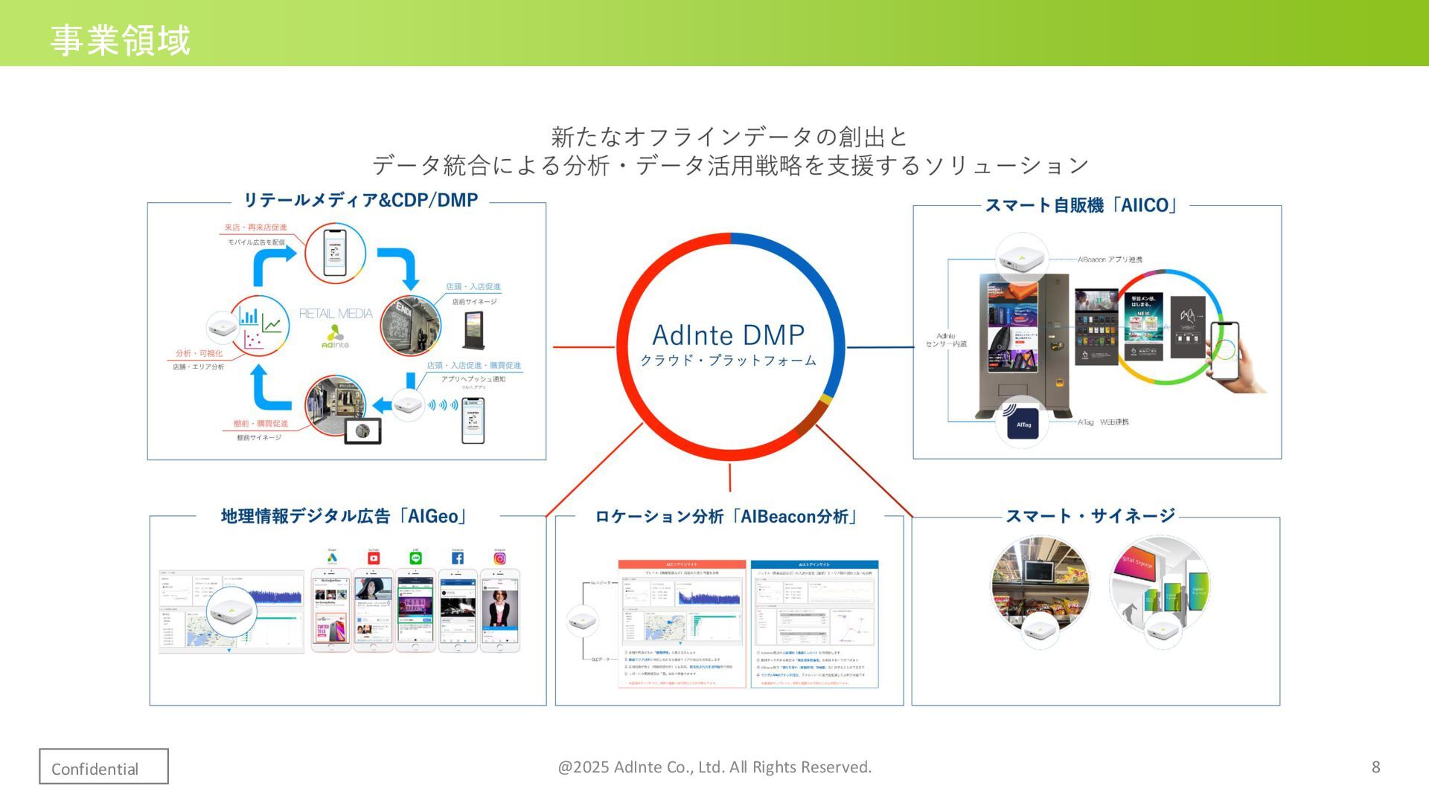
Task: Select the リテールメディア&CDP/DMP heading
Action: click(x=360, y=200)
